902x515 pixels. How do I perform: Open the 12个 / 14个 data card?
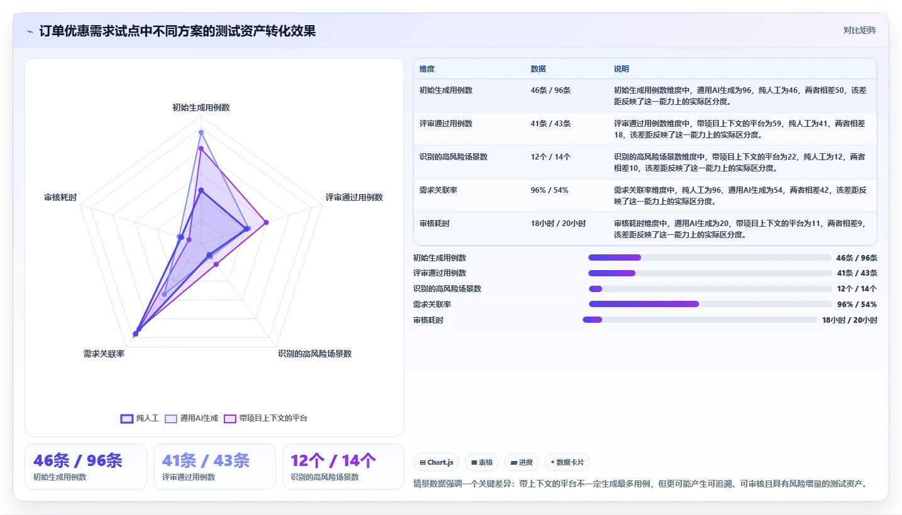click(x=343, y=467)
